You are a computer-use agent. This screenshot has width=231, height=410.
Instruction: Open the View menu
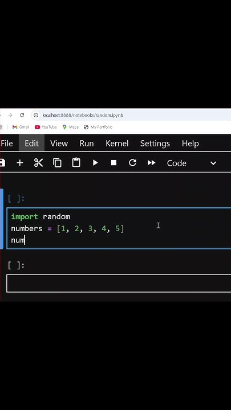[x=59, y=143]
